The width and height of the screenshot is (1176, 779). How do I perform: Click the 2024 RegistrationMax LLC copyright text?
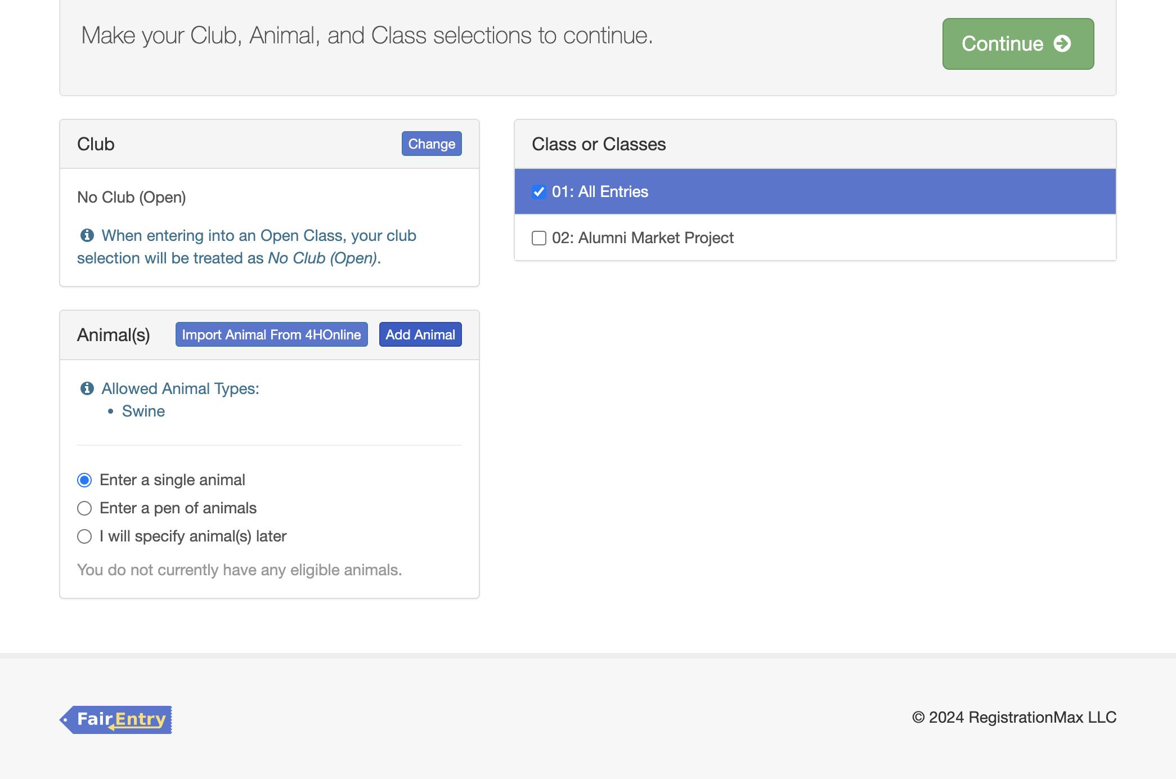click(1014, 718)
